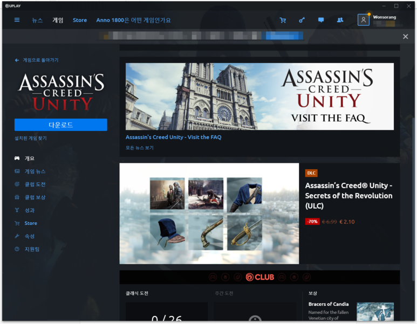Open the Notre-Dame FAQ banner image
Screen dimensions: 417x324
click(x=259, y=96)
